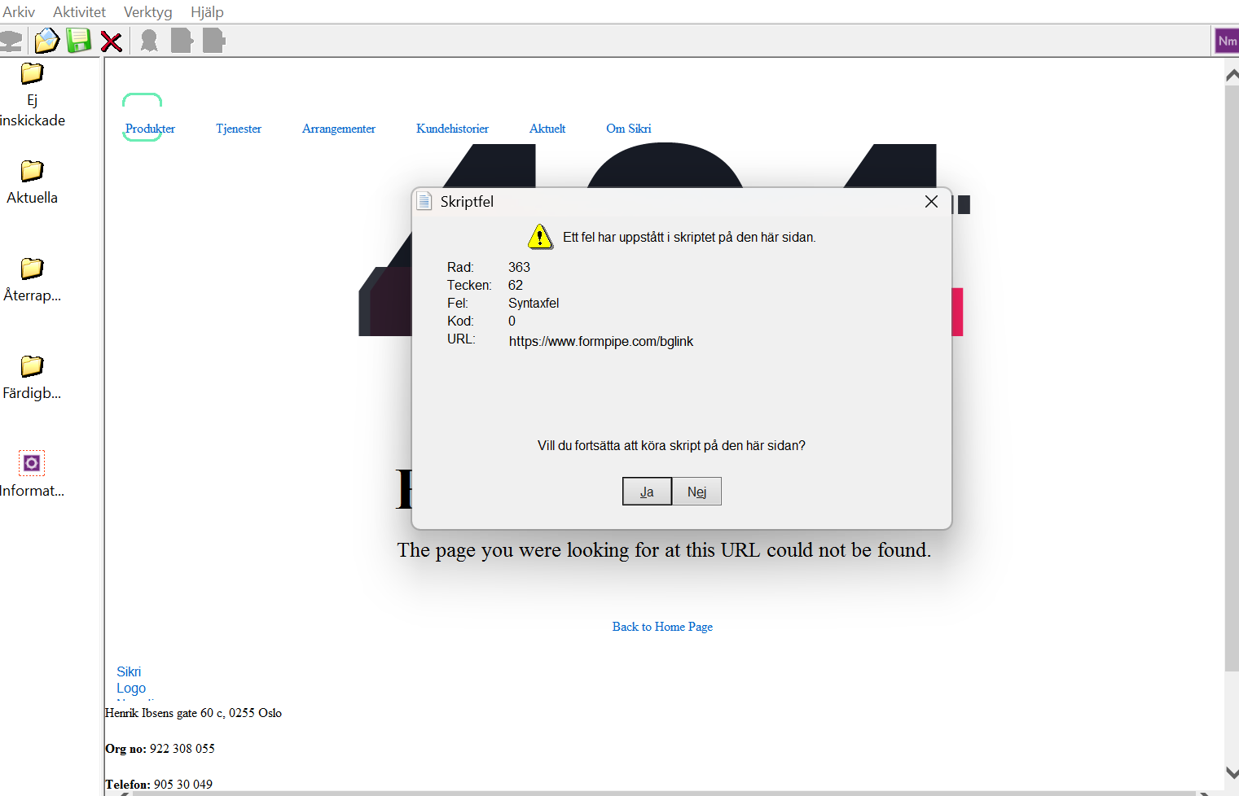Open the Ej inskickade folder
This screenshot has height=796, width=1239.
point(32,74)
